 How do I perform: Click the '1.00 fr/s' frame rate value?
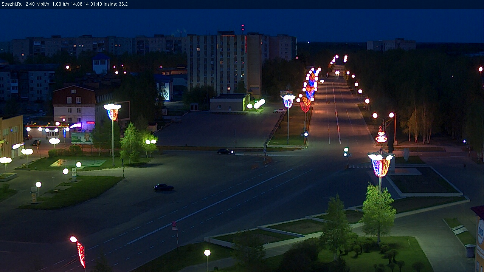click(x=60, y=4)
